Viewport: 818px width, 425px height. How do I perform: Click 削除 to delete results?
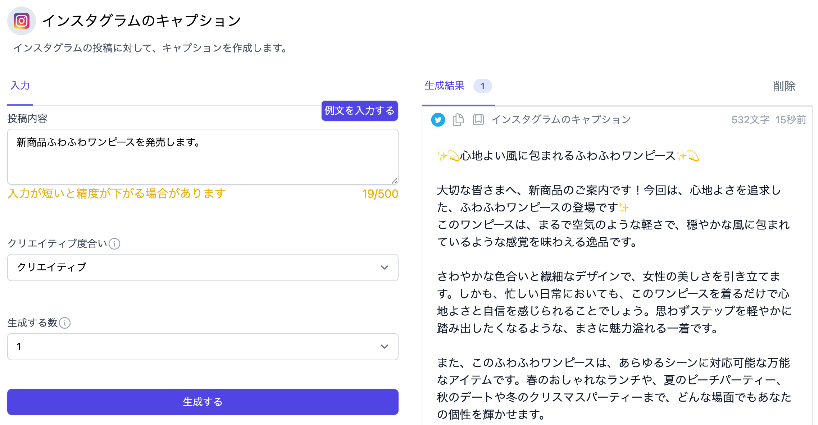click(x=784, y=86)
